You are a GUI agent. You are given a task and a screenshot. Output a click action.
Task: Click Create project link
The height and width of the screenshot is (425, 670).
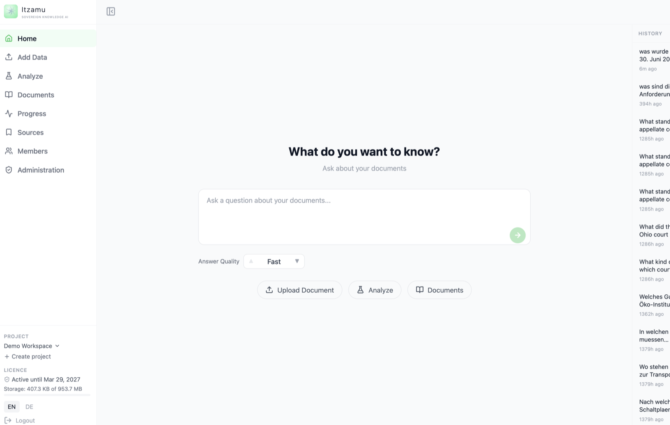click(x=28, y=356)
